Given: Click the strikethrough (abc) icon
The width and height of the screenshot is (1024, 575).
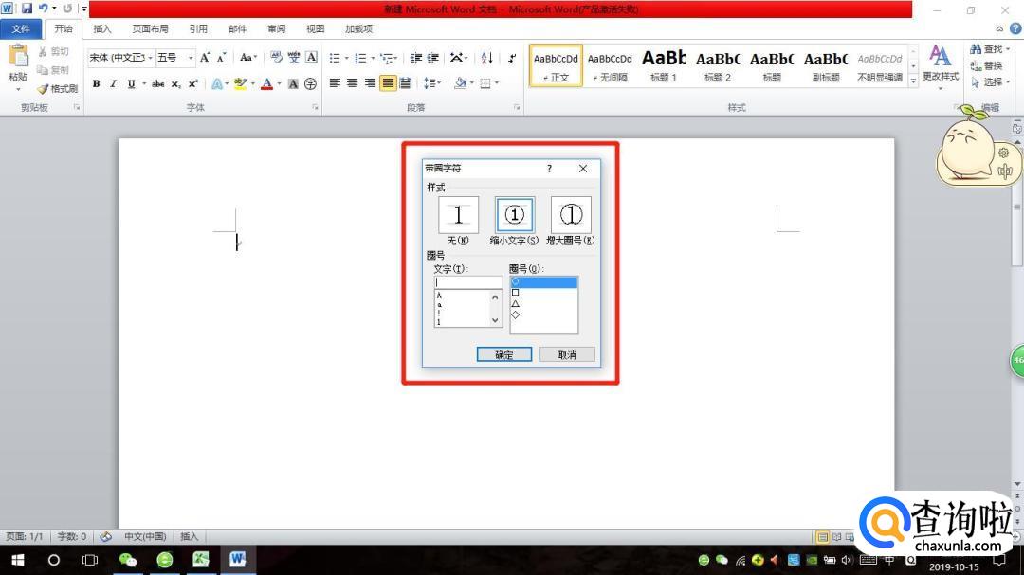Looking at the screenshot, I should point(157,83).
